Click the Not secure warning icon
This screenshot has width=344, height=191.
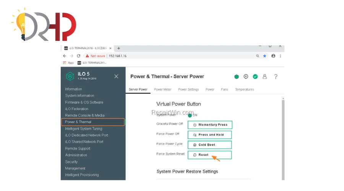point(87,56)
